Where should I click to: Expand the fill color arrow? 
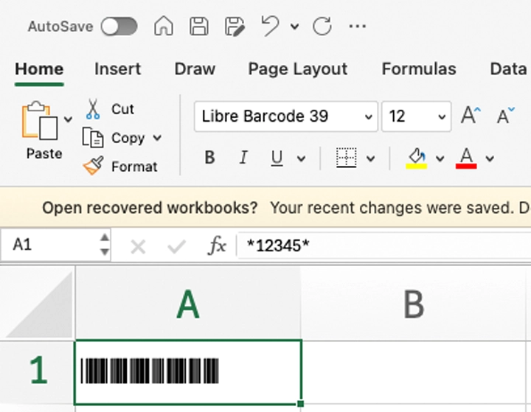point(440,158)
